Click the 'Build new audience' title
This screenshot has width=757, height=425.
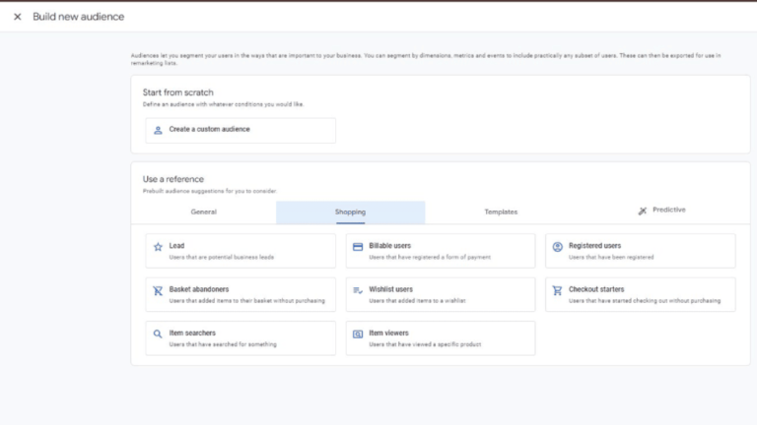click(x=79, y=17)
